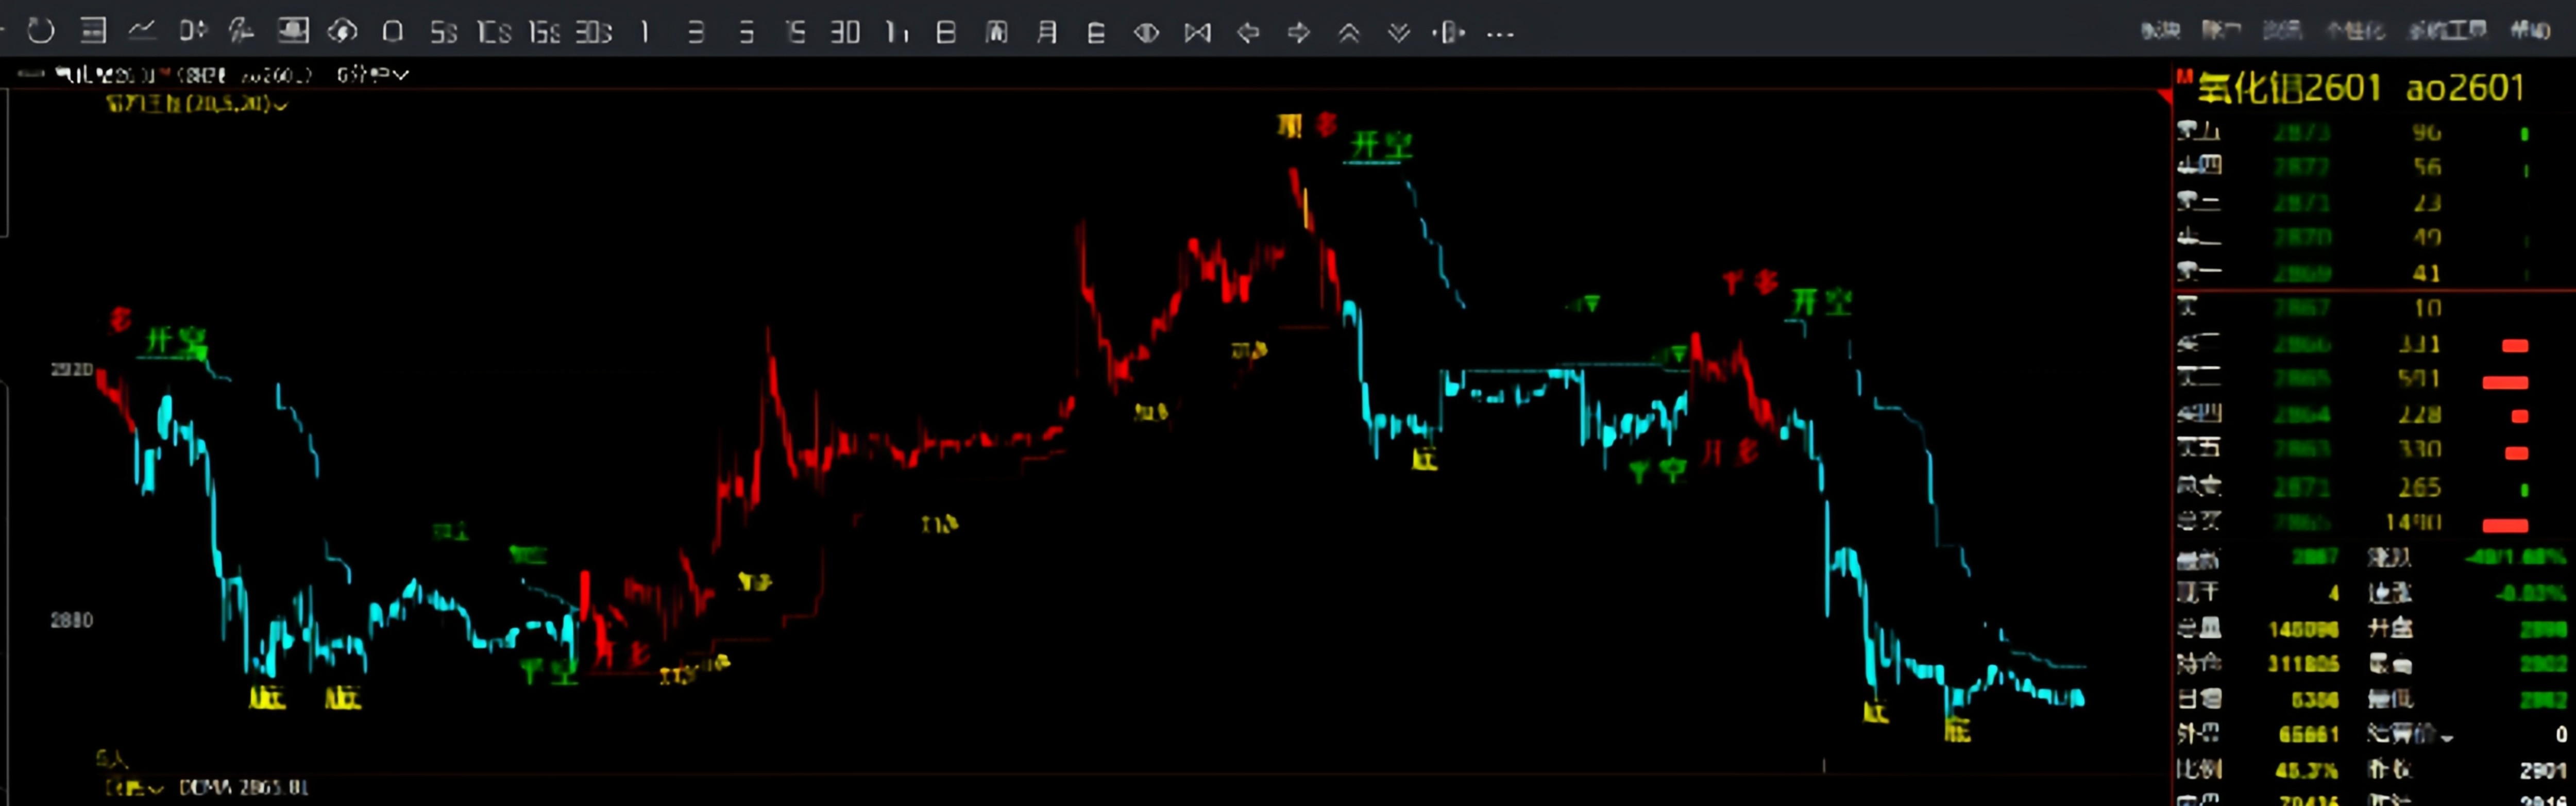Image resolution: width=2576 pixels, height=806 pixels.
Task: Click the circular refresh icon
Action: (x=41, y=31)
